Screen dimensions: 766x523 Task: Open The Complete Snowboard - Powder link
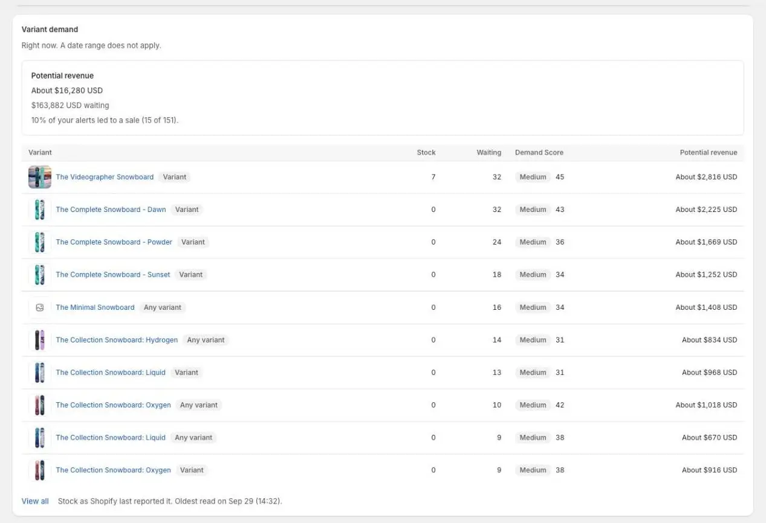[x=114, y=242]
